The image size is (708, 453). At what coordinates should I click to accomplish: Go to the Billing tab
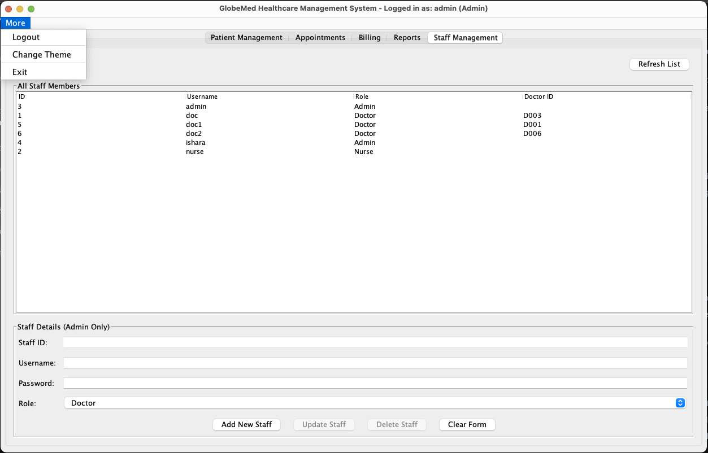click(x=370, y=38)
